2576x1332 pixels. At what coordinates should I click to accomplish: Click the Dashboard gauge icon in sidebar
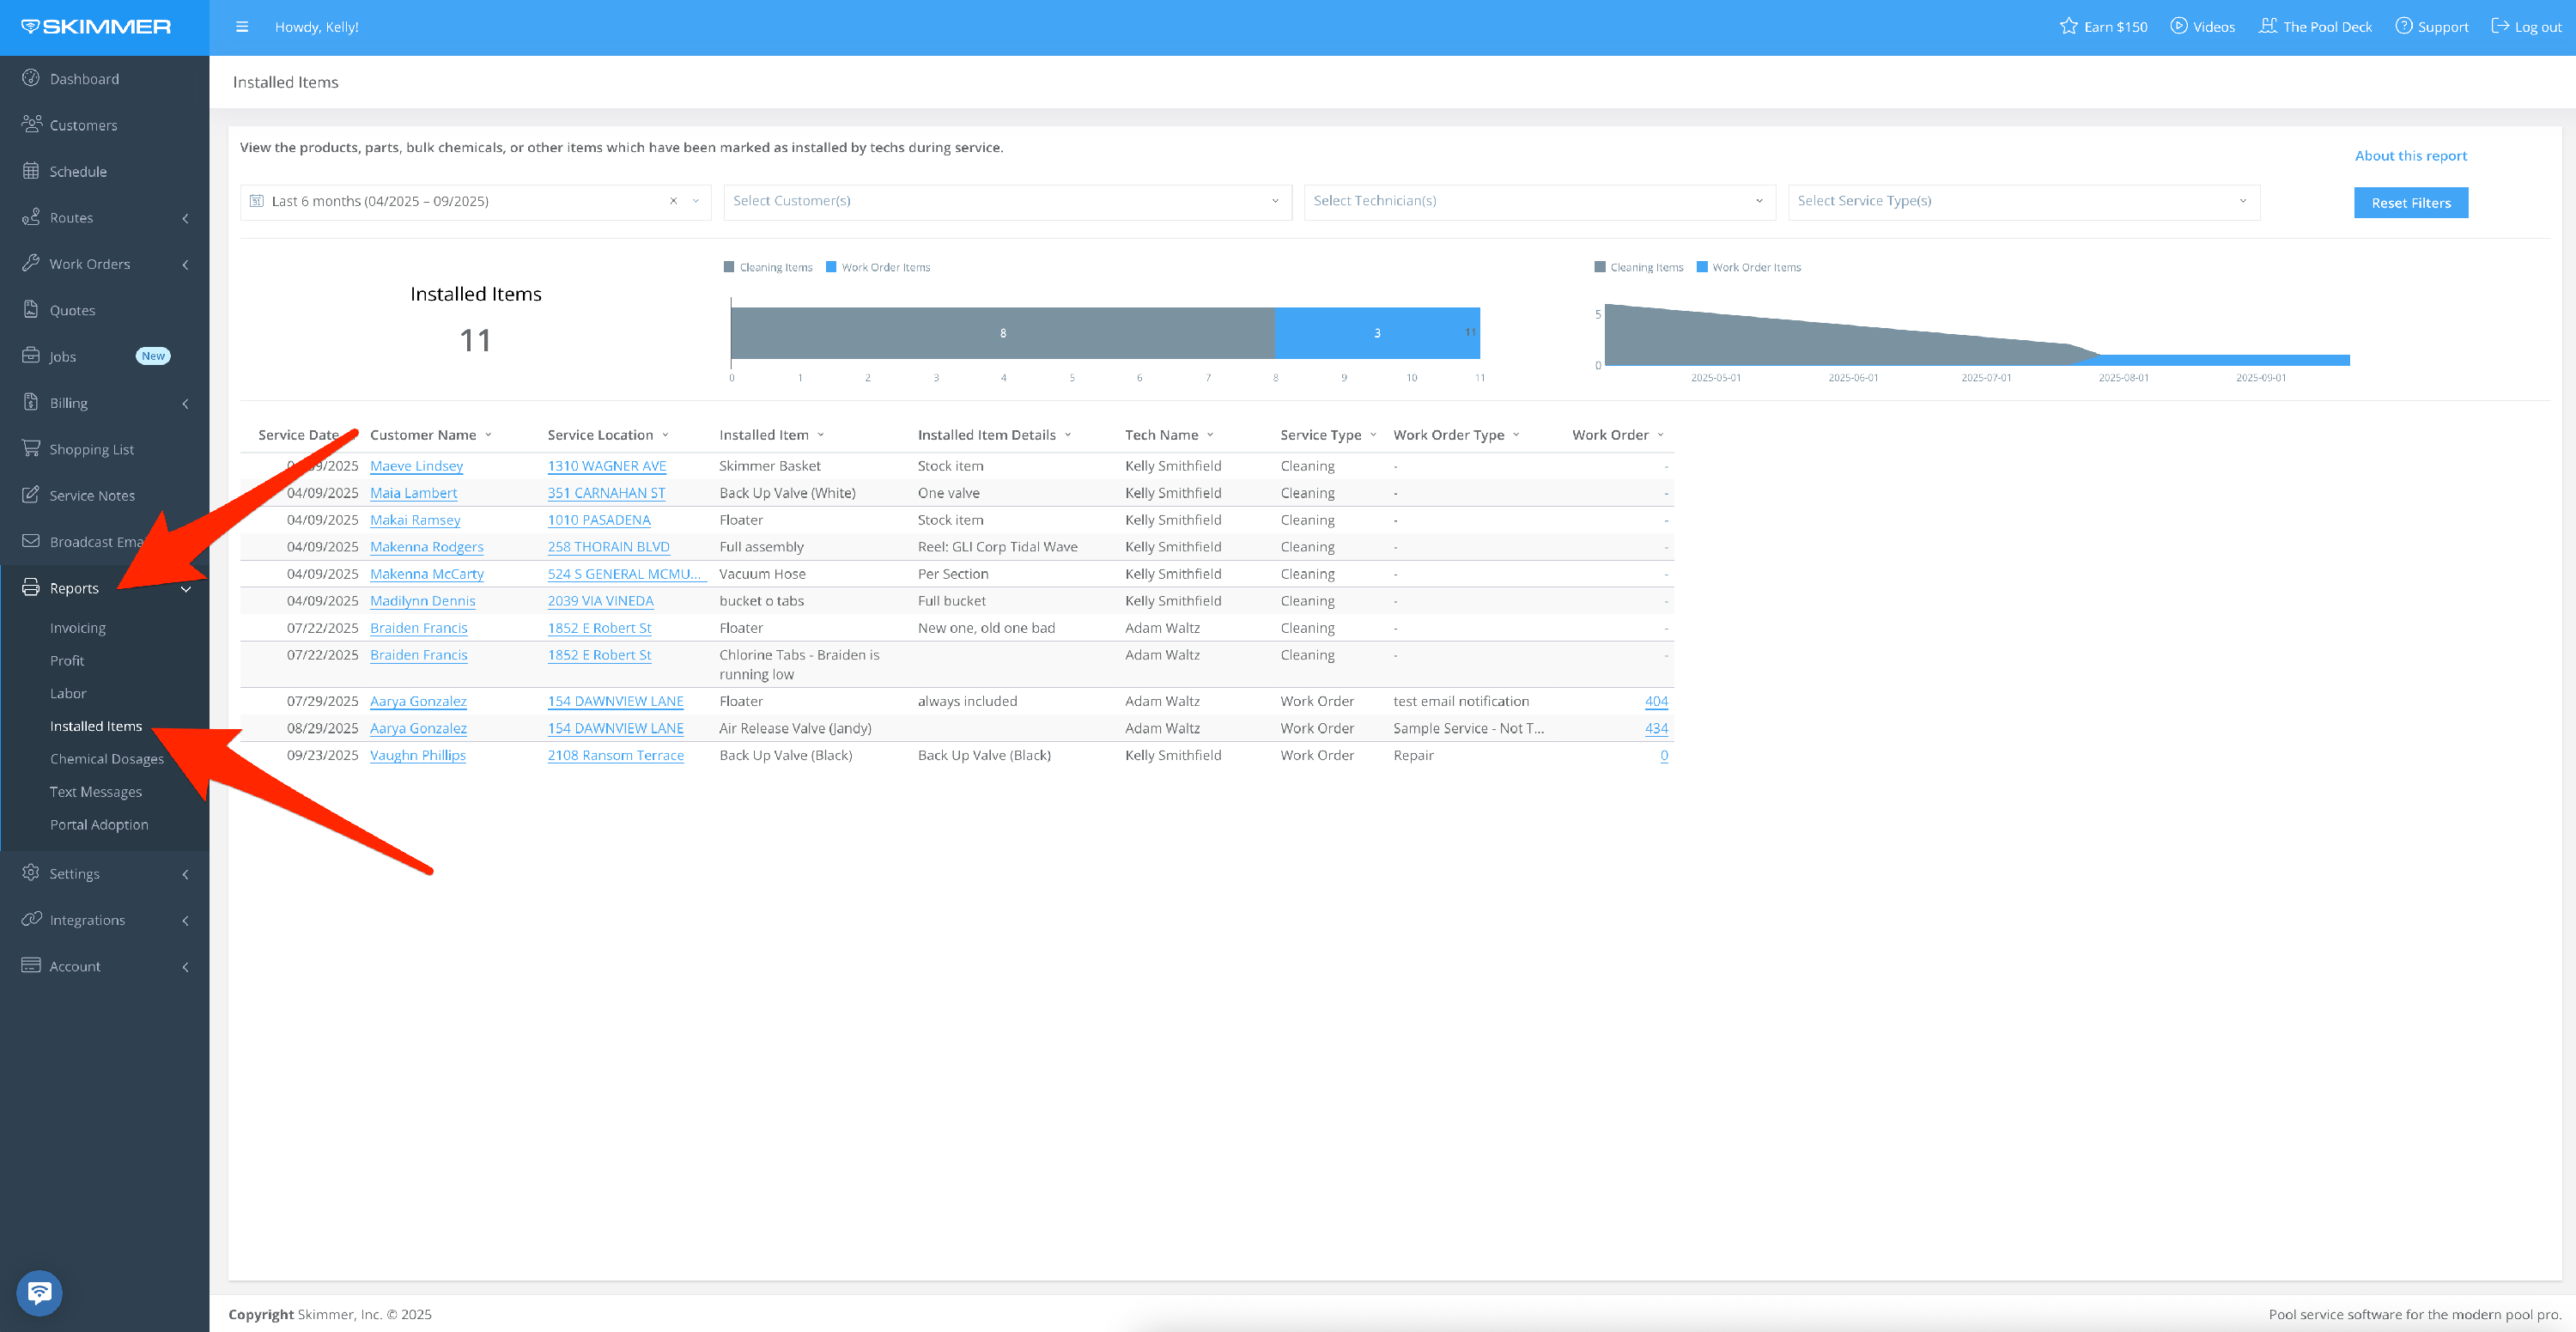tap(31, 78)
